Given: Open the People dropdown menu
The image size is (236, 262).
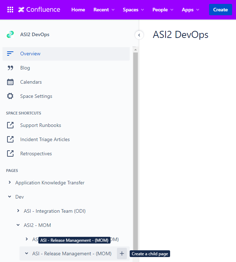Looking at the screenshot, I should pos(163,10).
